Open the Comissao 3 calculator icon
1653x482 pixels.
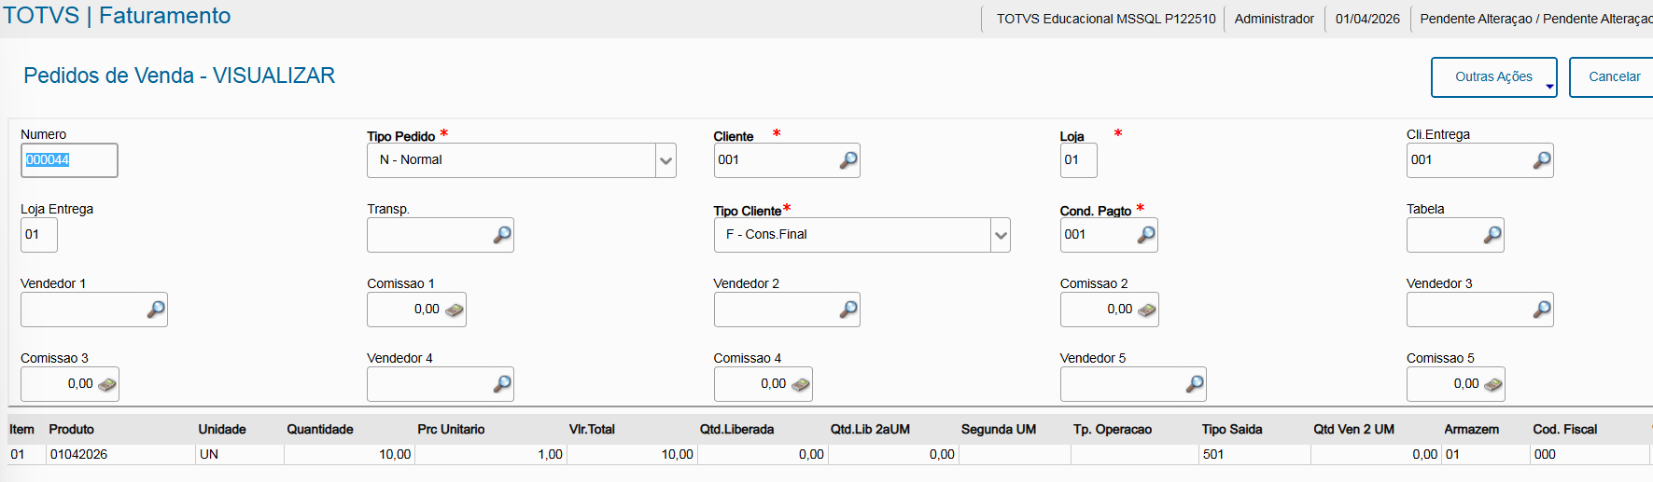tap(106, 384)
